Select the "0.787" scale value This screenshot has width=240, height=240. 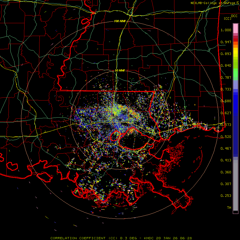pos(226,77)
